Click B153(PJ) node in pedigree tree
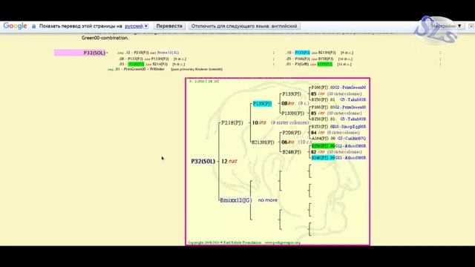 click(x=320, y=127)
